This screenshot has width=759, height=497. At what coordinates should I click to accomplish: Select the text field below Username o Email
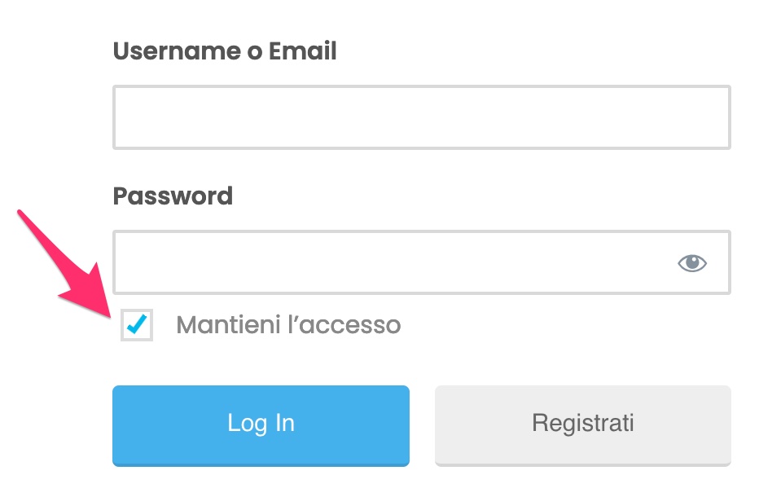tap(422, 117)
